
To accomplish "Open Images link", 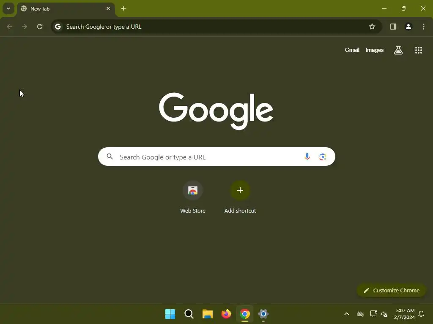I will tap(375, 50).
